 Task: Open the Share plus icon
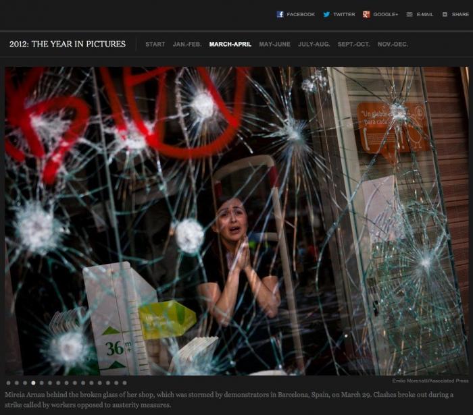445,14
